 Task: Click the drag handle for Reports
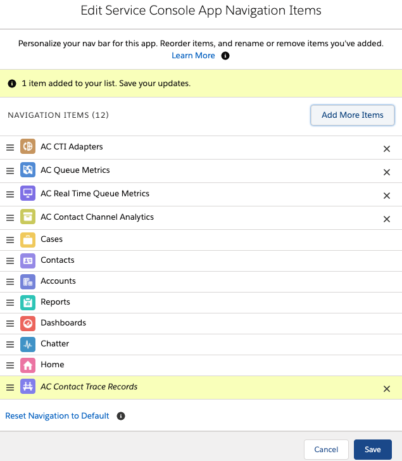pyautogui.click(x=10, y=303)
